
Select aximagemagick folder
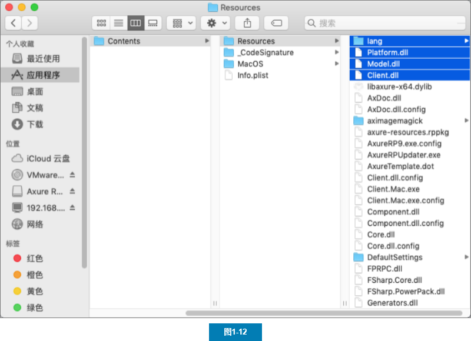(410, 121)
